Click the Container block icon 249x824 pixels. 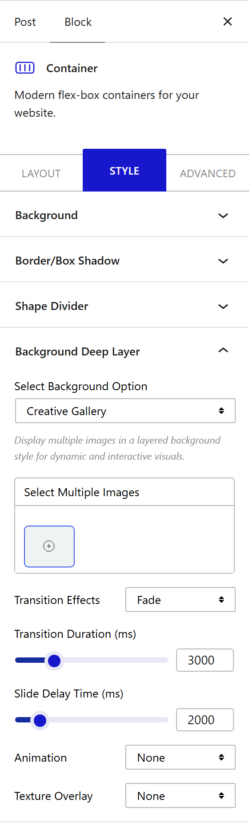pos(25,68)
